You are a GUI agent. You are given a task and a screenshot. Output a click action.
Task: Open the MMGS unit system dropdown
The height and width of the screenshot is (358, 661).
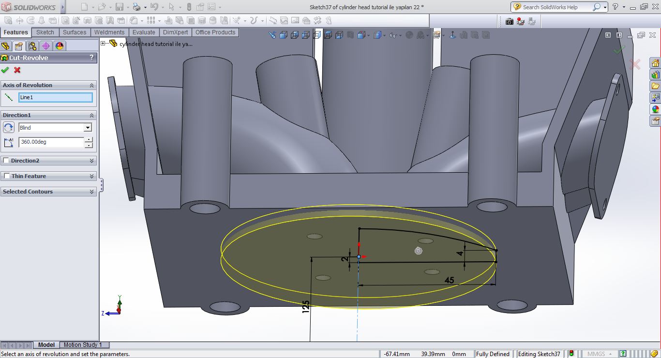tap(600, 354)
